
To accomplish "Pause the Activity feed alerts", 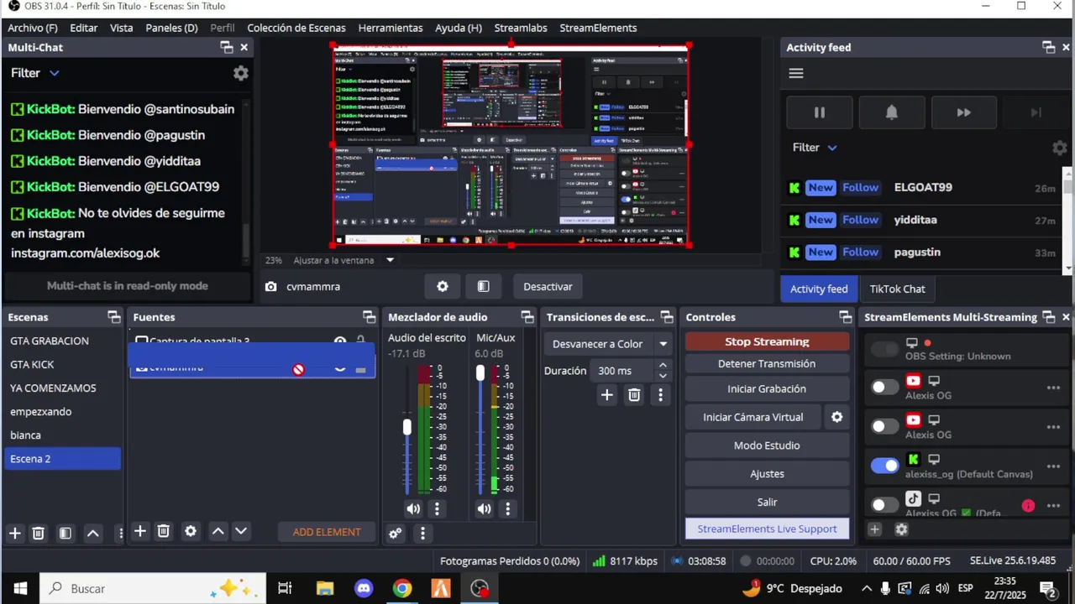I will 820,112.
